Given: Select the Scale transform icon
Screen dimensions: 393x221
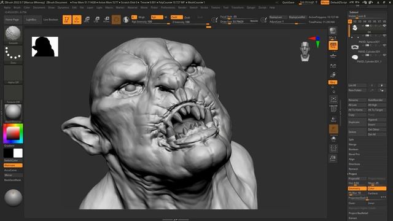Looking at the screenshot, I should click(x=96, y=20).
